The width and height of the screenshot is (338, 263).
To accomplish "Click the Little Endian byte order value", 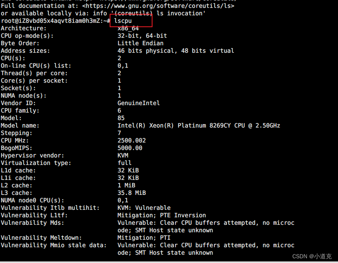I will tap(140, 43).
